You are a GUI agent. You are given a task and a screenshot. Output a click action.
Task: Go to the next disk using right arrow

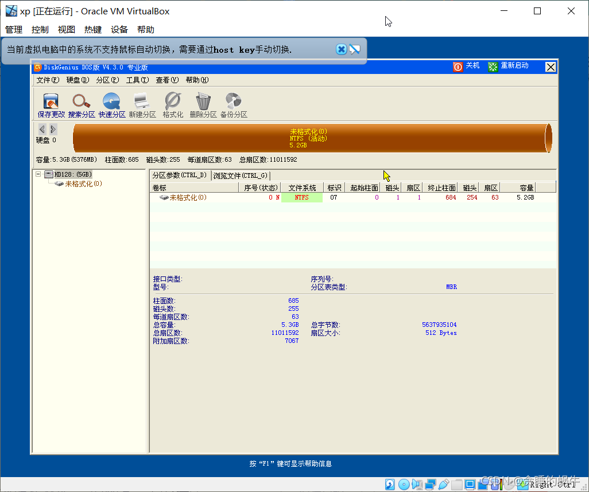click(x=53, y=130)
